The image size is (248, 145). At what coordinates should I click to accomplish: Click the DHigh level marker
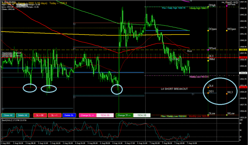pos(208,7)
